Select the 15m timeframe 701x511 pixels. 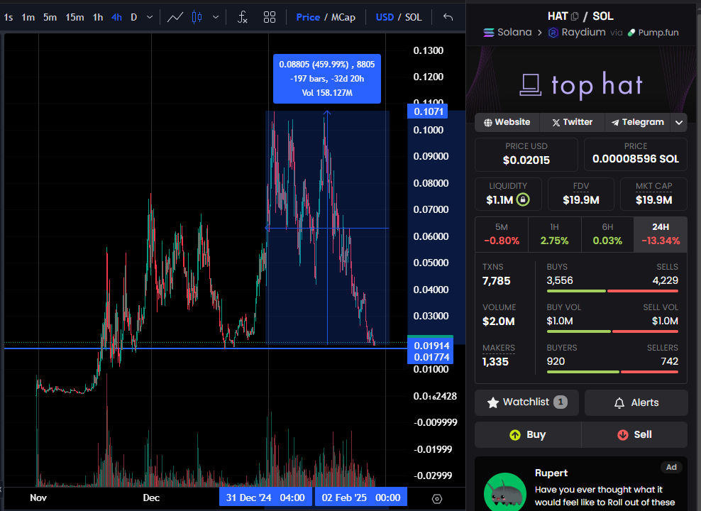coord(74,18)
